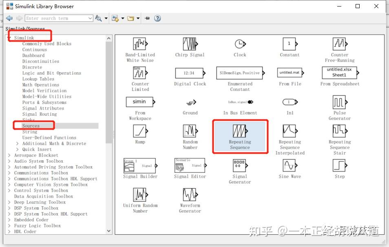
Task: Select the Signal Editor block
Action: (x=190, y=165)
